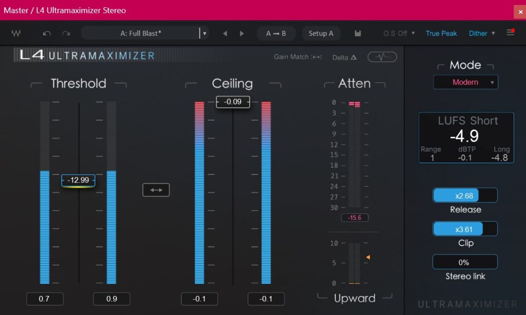Open the Full Blast preset menu

pos(204,33)
